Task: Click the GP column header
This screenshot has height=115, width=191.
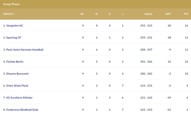Action: click(x=82, y=14)
